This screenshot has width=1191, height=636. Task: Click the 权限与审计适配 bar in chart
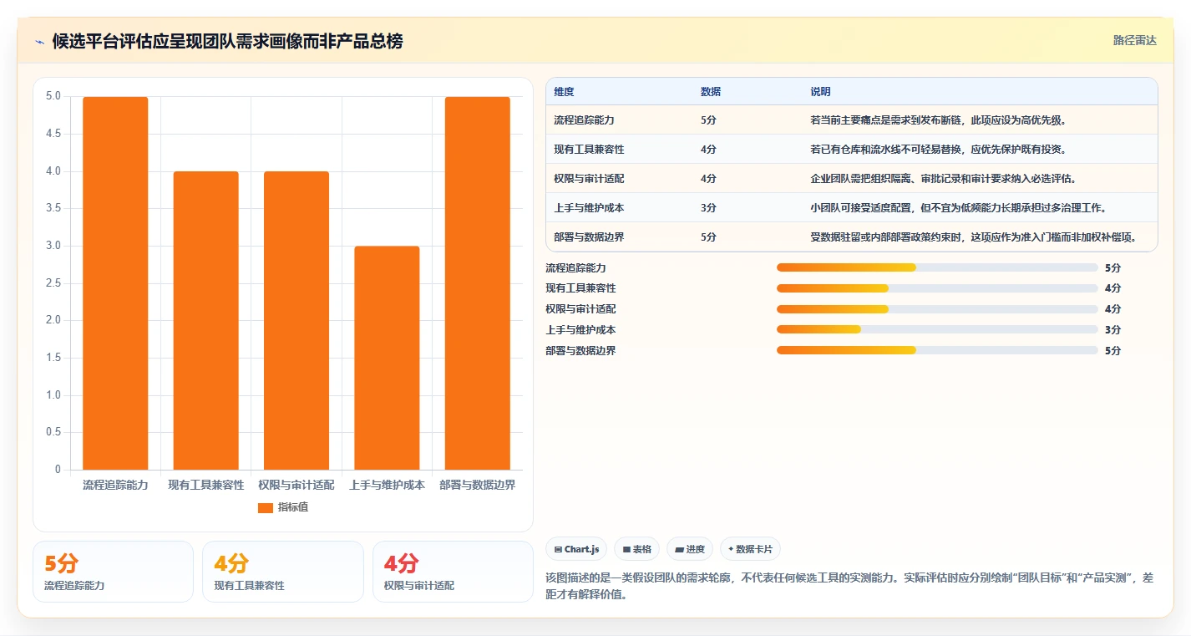pos(296,320)
